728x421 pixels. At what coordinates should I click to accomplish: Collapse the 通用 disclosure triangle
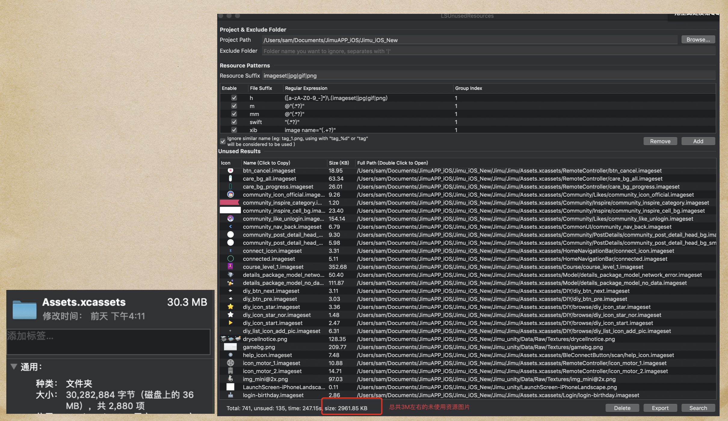click(x=14, y=366)
